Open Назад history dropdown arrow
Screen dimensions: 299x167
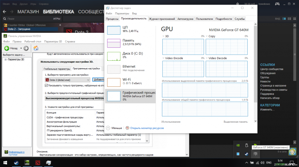[21, 48]
